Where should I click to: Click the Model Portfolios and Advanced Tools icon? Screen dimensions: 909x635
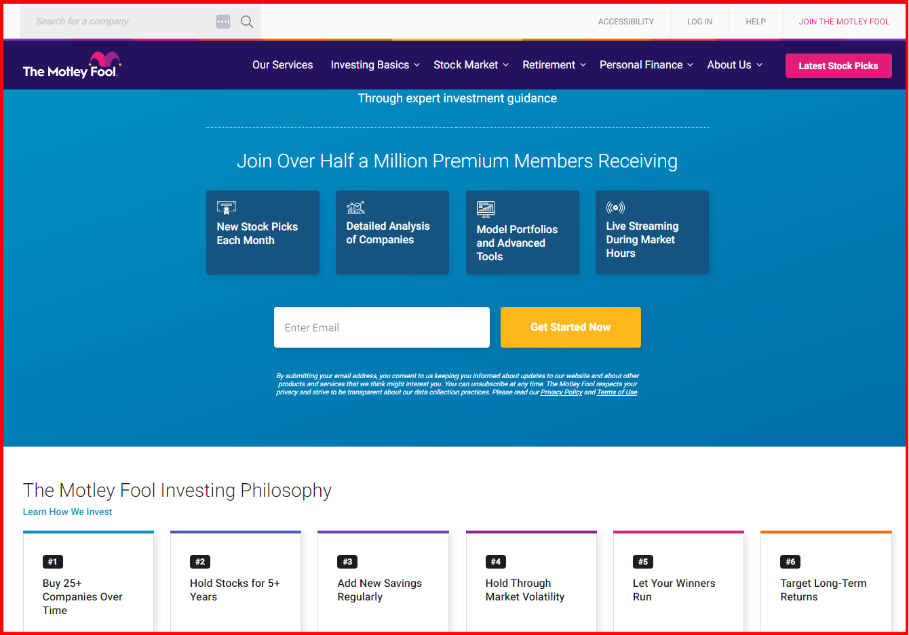coord(486,208)
